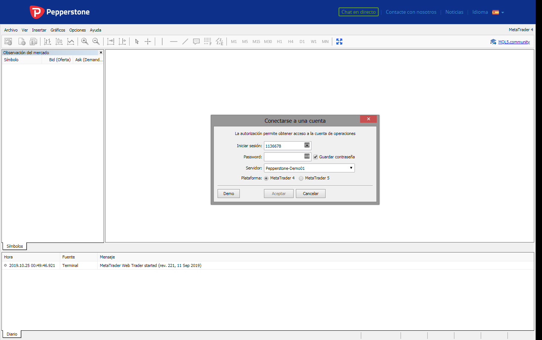
Task: Open the Opciones menu
Action: click(x=78, y=30)
